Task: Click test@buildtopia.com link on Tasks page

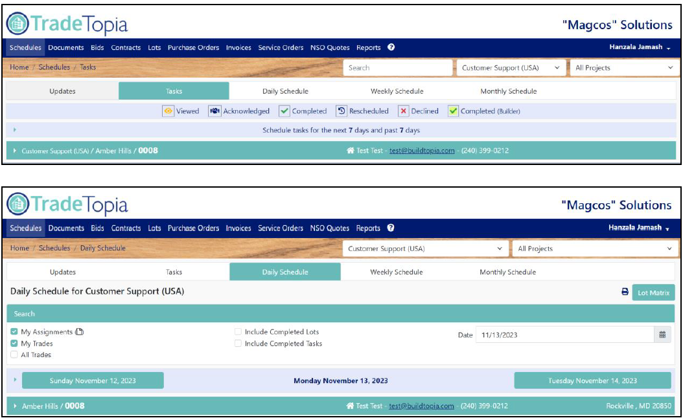Action: pos(422,151)
